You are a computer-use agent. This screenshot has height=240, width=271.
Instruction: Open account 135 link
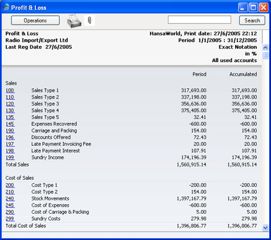click(x=10, y=117)
